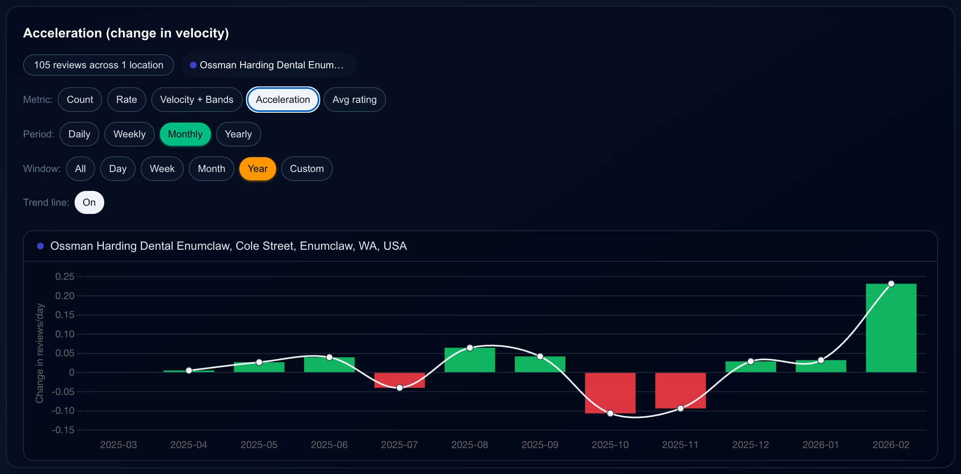Switch metric to Velocity + Bands
Viewport: 961px width, 474px height.
coord(197,100)
